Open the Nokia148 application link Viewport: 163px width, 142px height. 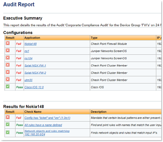point(30,44)
